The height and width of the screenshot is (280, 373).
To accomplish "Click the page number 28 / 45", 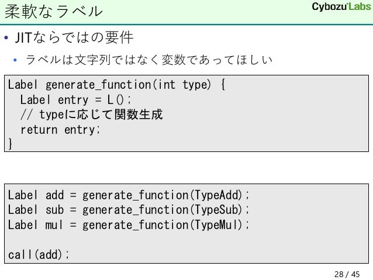I will tap(347, 274).
